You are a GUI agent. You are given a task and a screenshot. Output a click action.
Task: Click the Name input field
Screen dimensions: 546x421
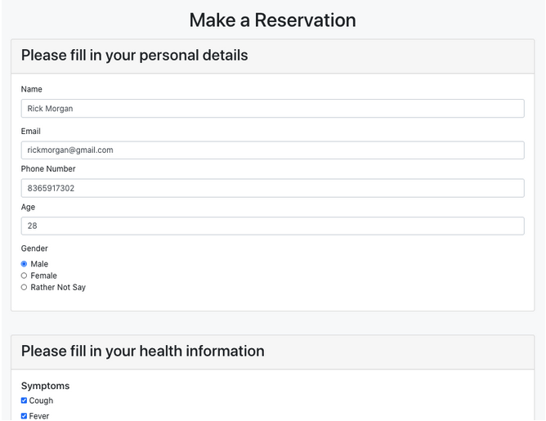pyautogui.click(x=272, y=109)
